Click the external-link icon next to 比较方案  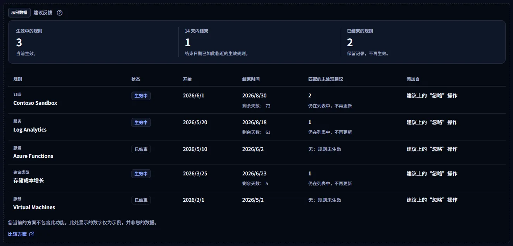pyautogui.click(x=32, y=234)
